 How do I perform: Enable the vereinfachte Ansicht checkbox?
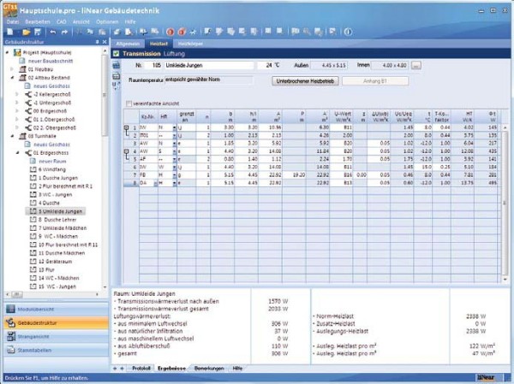[129, 103]
